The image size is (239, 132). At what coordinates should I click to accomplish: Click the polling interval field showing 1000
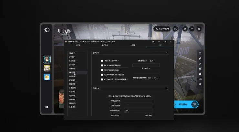coord(138,110)
